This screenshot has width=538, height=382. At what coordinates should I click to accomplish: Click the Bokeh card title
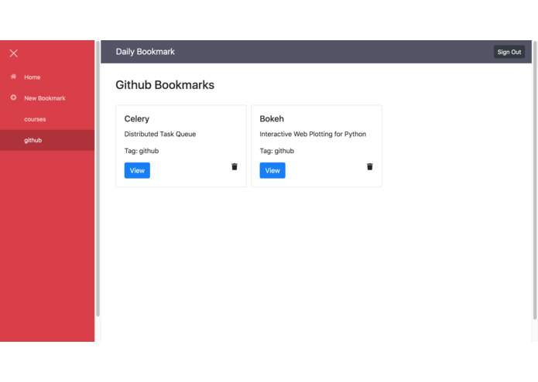272,119
